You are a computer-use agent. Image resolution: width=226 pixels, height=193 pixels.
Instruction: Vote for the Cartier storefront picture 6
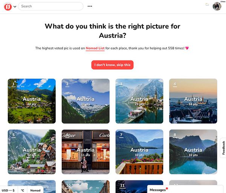point(86,152)
